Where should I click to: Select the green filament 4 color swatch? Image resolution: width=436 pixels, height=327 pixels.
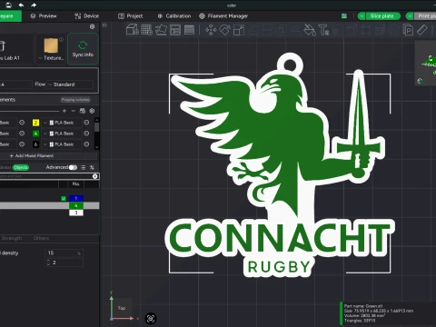pyautogui.click(x=35, y=134)
